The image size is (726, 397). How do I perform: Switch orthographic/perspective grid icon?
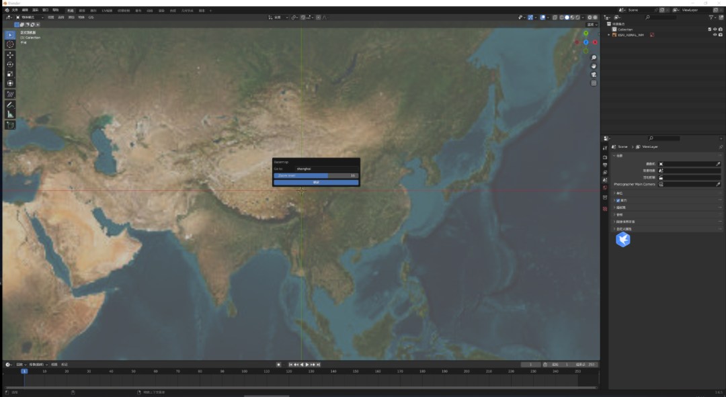coord(594,83)
